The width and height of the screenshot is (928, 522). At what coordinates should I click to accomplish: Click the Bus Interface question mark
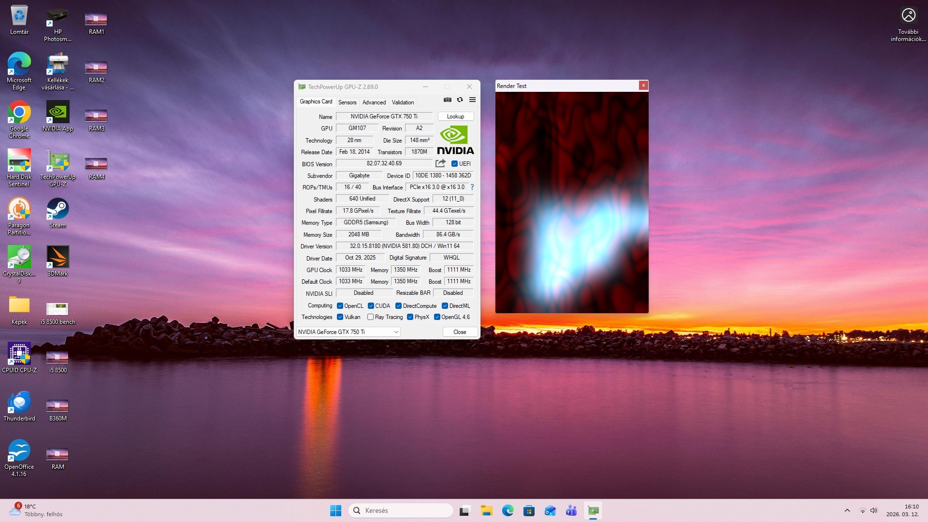click(472, 187)
